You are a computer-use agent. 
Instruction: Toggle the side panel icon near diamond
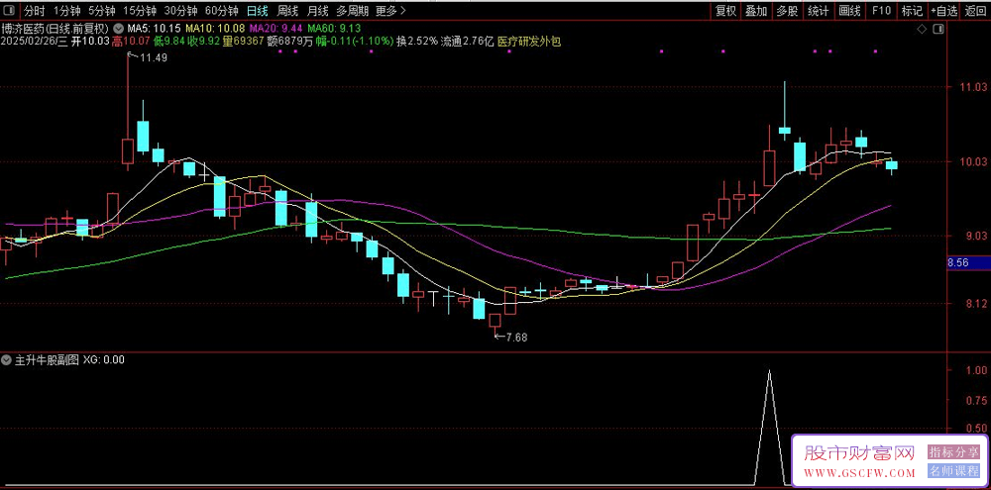pyautogui.click(x=938, y=29)
